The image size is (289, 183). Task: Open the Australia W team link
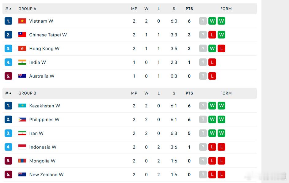point(42,76)
